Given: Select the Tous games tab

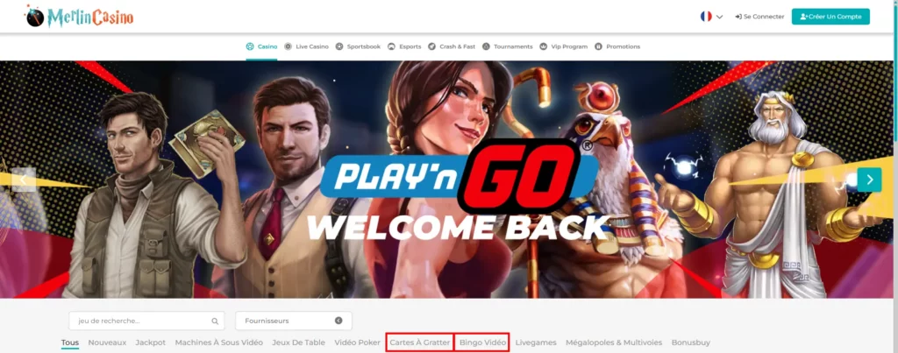Looking at the screenshot, I should (x=70, y=342).
